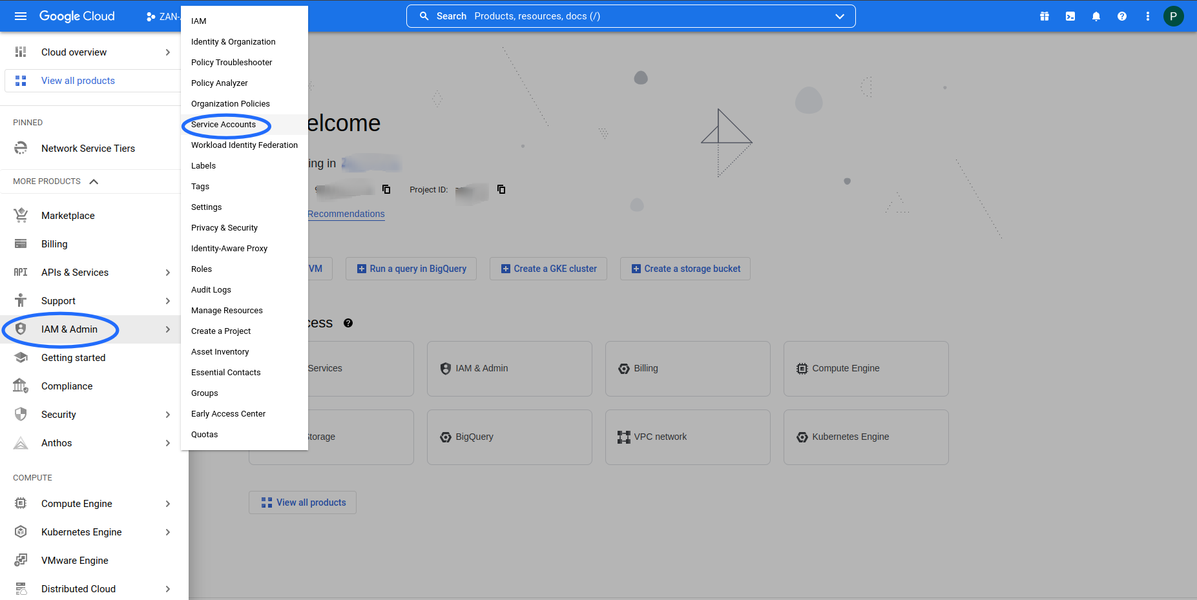This screenshot has height=600, width=1197.
Task: Expand the Distributed Cloud submenu chevron
Action: 168,589
